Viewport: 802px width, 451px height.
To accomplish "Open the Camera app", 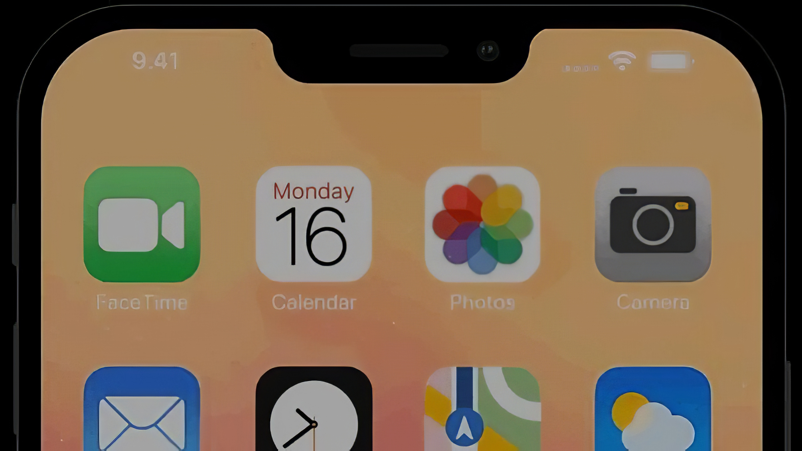I will tap(652, 224).
